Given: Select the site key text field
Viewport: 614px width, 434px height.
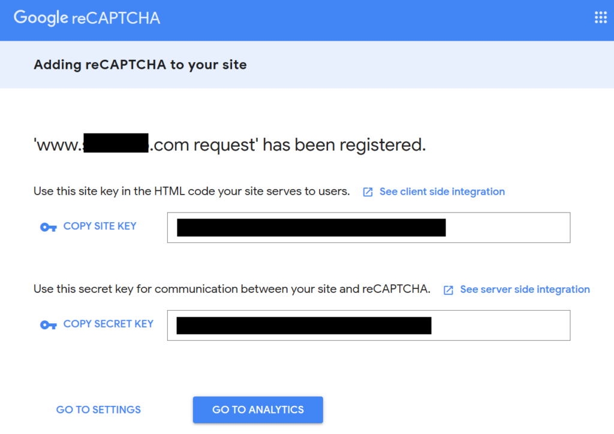Looking at the screenshot, I should (x=368, y=227).
